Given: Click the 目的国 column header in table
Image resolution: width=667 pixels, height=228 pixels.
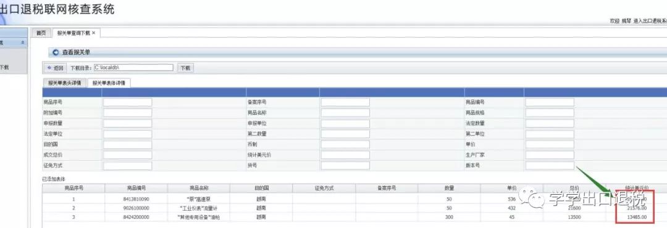Looking at the screenshot, I should (261, 188).
